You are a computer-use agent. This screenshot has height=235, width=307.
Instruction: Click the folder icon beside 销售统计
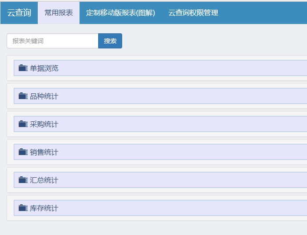click(23, 152)
